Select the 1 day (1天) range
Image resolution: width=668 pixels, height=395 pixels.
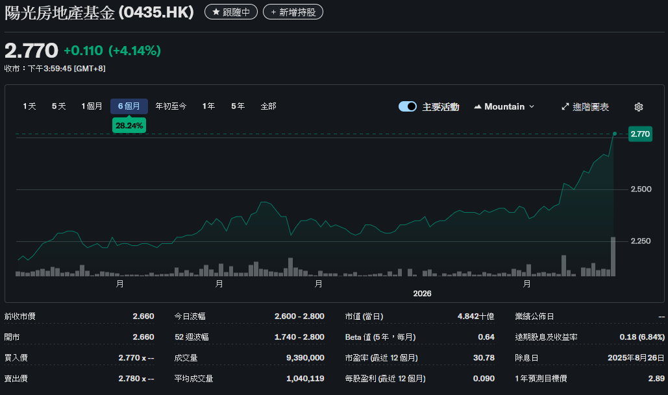(29, 106)
